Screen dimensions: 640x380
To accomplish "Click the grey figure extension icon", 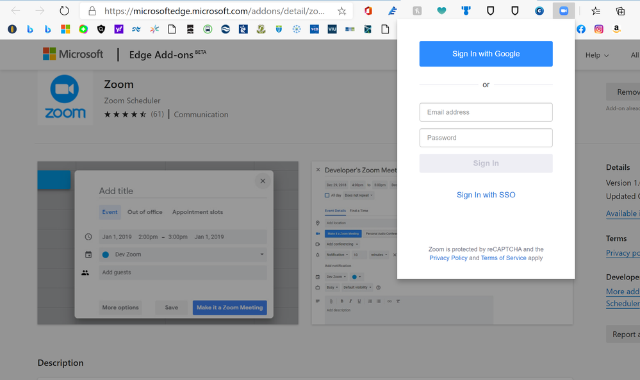I will pos(416,11).
